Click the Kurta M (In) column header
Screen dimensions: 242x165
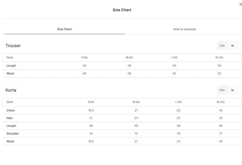click(136, 102)
